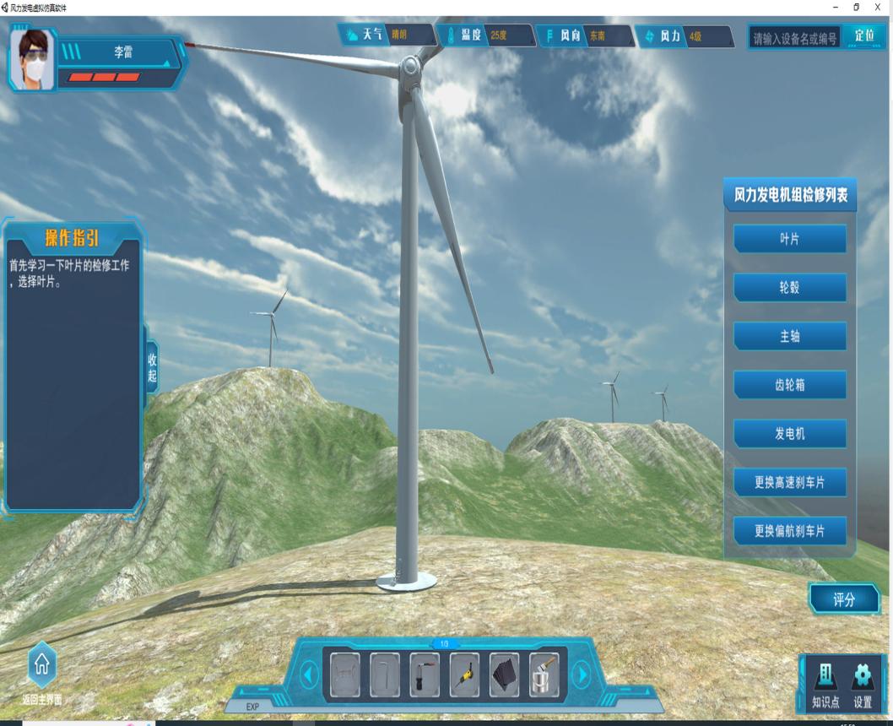This screenshot has width=893, height=726.
Task: Pick the hex Allen key tool
Action: [x=385, y=675]
